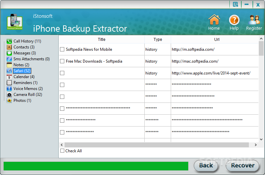This screenshot has height=175, width=265.
Task: Select Voice Memos (2) category
Action: tap(28, 89)
